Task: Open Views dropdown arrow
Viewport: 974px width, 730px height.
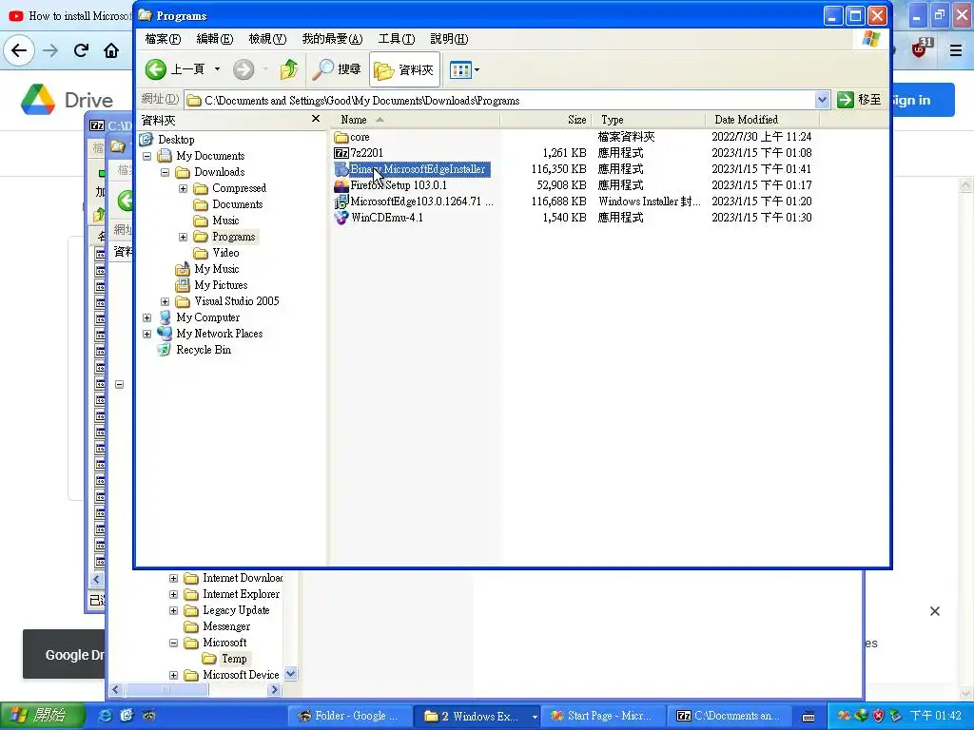Action: click(x=477, y=69)
